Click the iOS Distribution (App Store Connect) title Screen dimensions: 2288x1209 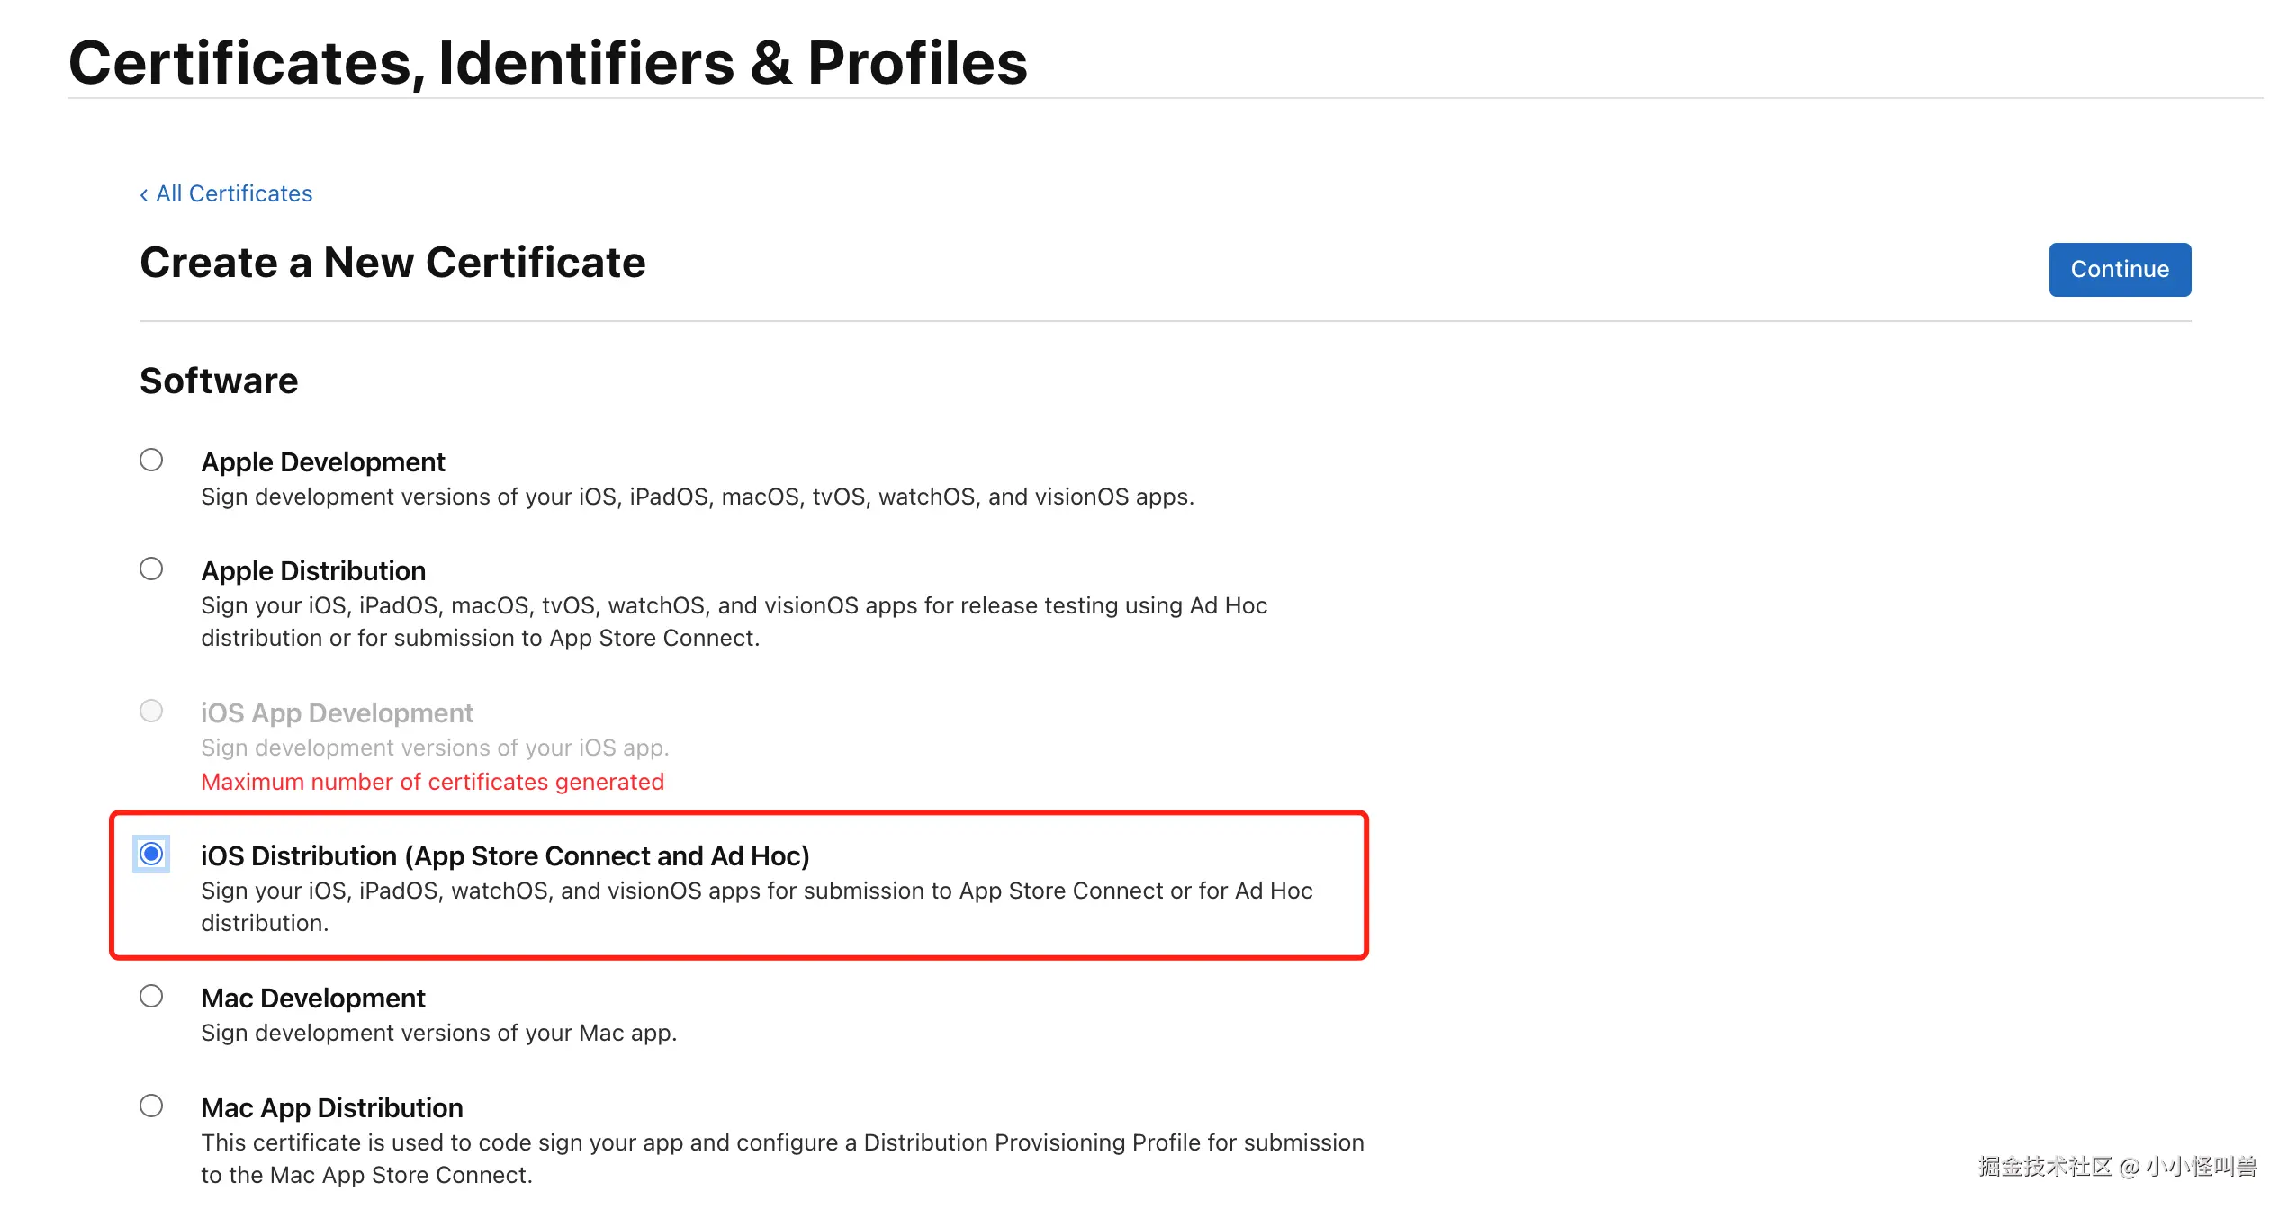pyautogui.click(x=505, y=856)
